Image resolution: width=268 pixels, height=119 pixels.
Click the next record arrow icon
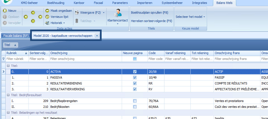pos(33,21)
